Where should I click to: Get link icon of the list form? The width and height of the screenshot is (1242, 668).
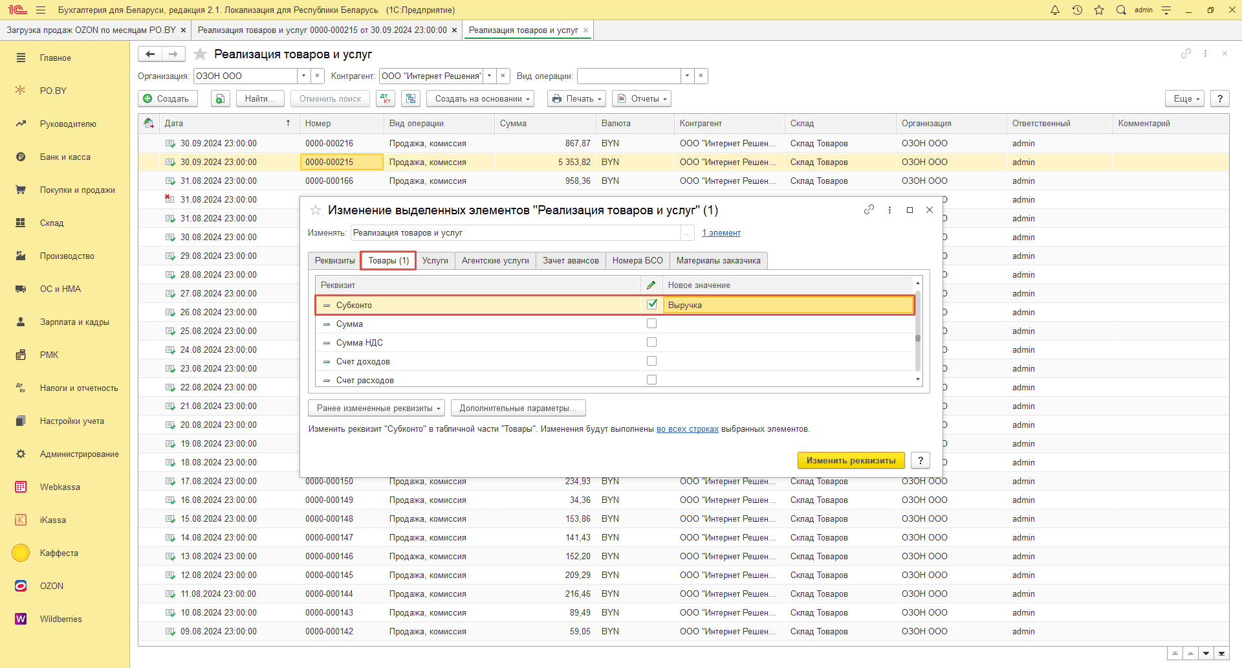[x=1186, y=54]
